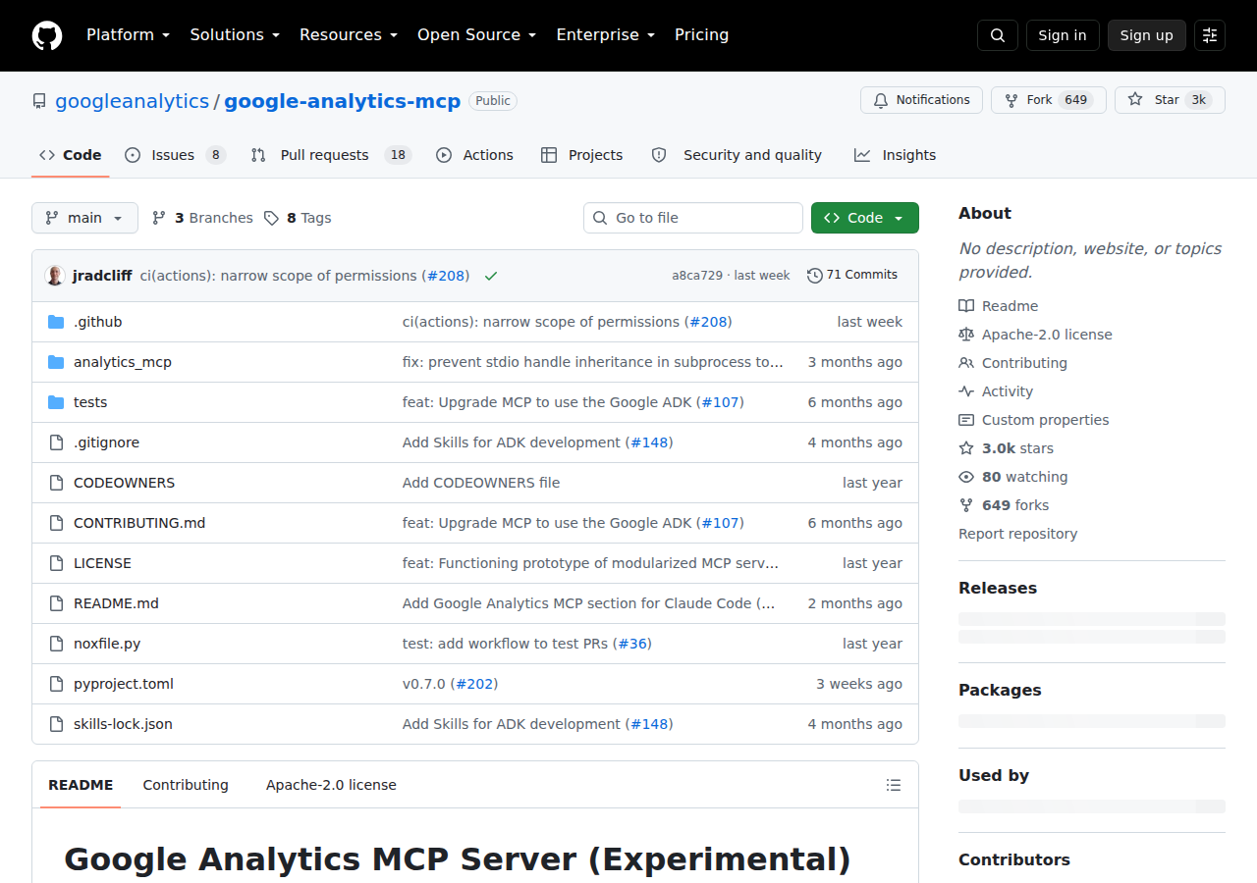Click the commit status green checkmark

click(491, 276)
